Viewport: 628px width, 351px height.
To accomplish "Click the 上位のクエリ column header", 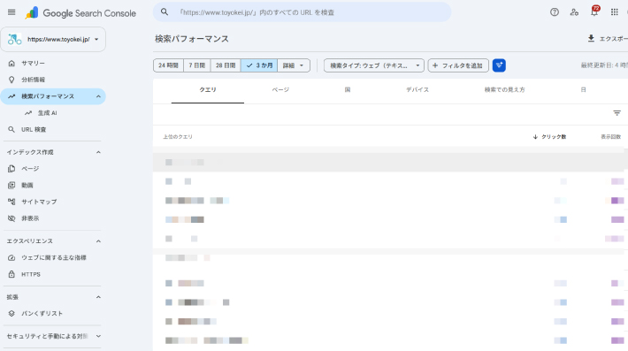I will tap(178, 137).
